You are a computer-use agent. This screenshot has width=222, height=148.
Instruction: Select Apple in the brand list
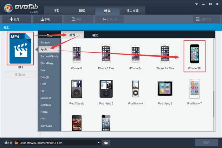(x=49, y=49)
